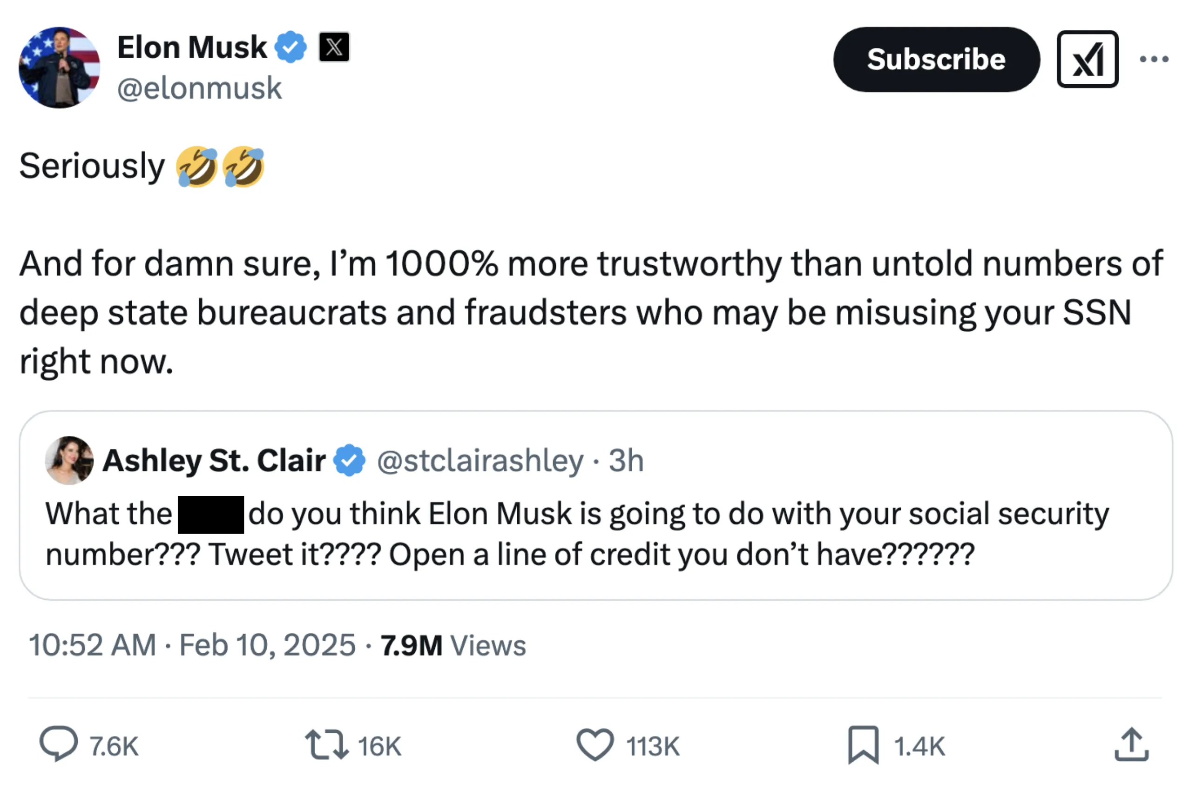Viewport: 1189px width, 791px height.
Task: Click the reply comment bubble icon
Action: [59, 744]
